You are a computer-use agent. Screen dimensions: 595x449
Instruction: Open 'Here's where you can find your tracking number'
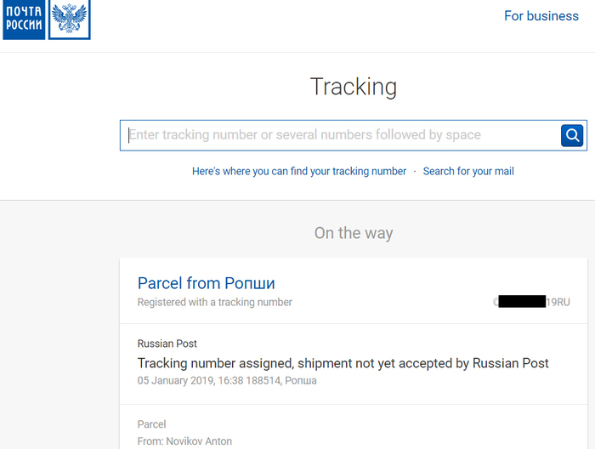pyautogui.click(x=299, y=171)
